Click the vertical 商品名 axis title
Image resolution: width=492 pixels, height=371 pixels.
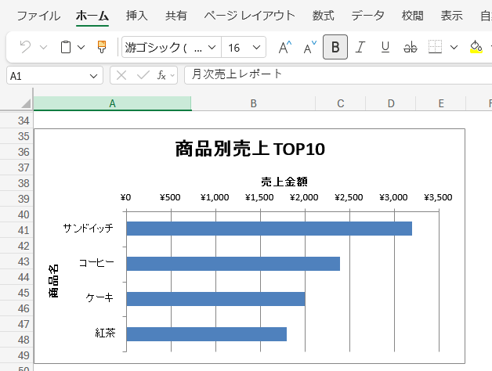pos(53,281)
